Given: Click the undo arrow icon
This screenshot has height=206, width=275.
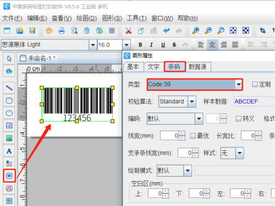Looking at the screenshot, I should (x=166, y=31).
